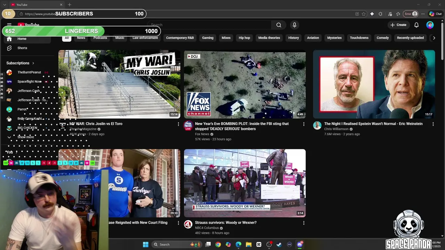Select the Contemporary R&B chip
The height and width of the screenshot is (250, 445).
(x=180, y=38)
